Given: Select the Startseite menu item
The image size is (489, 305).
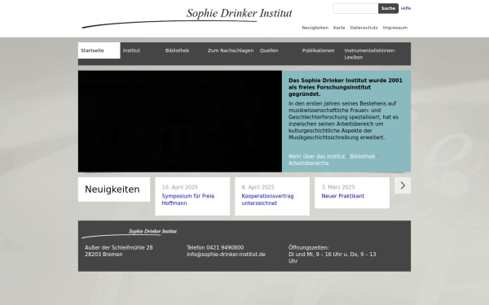Looking at the screenshot, I should point(99,50).
